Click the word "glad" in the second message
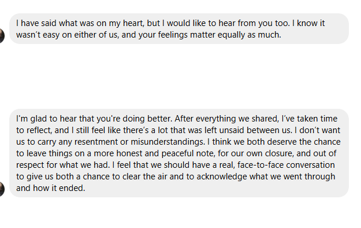 click(39, 119)
